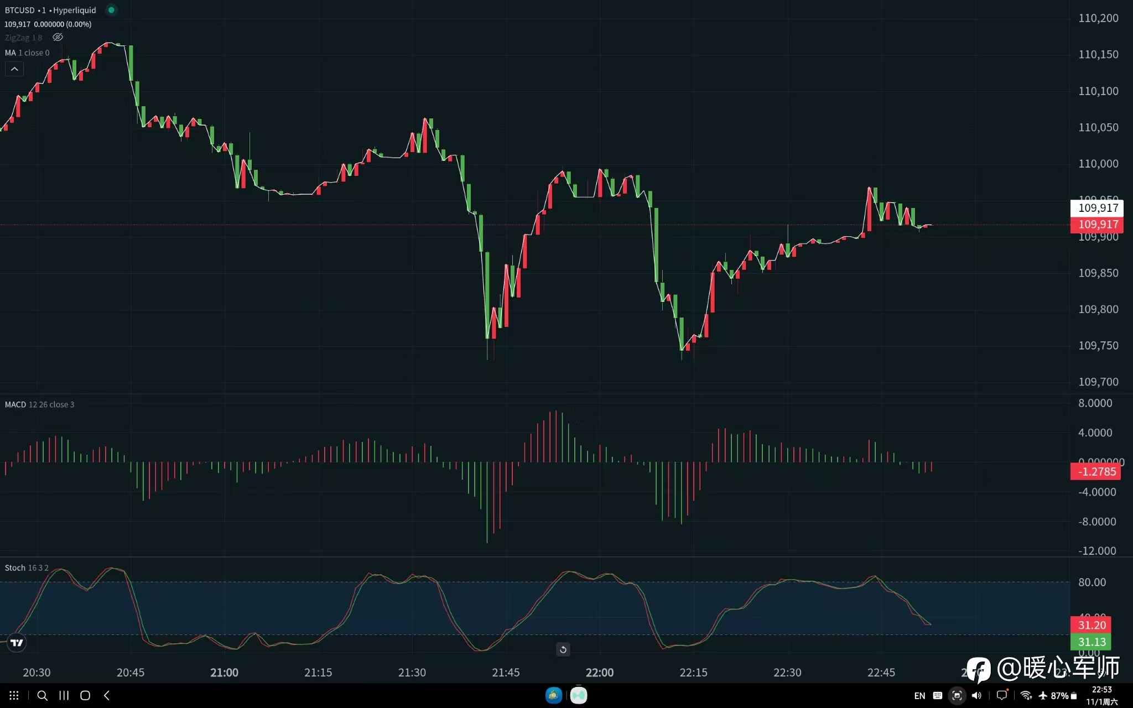Select the MA 1 close 0 legend

[x=27, y=53]
